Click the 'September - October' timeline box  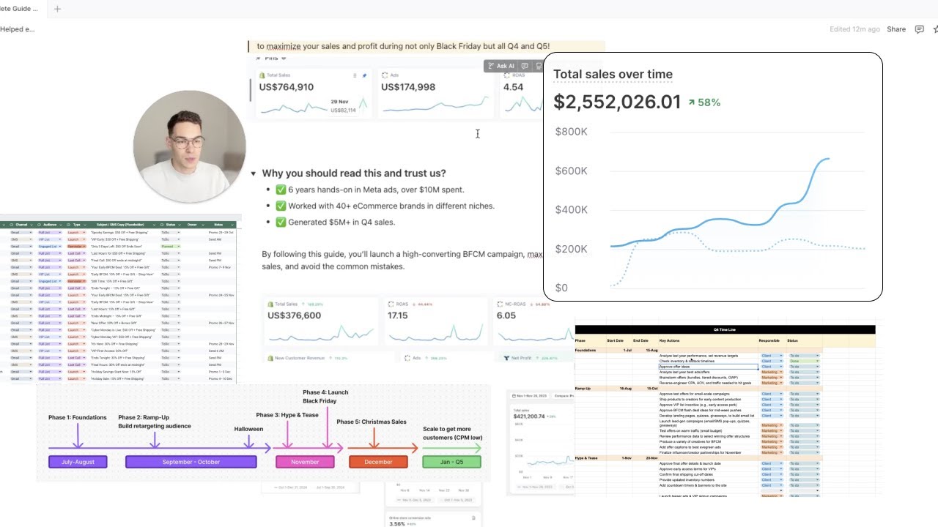tap(191, 462)
